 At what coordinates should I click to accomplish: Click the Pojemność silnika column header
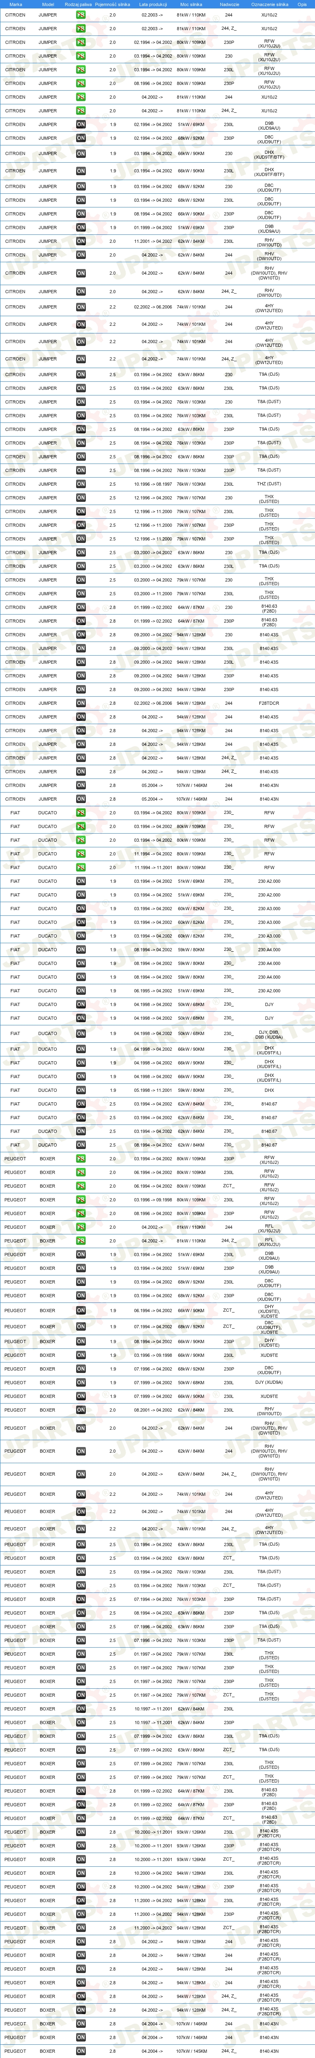(113, 4)
